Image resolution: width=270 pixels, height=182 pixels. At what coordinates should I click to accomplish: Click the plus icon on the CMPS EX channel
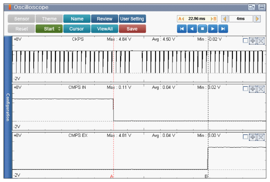coord(253,137)
